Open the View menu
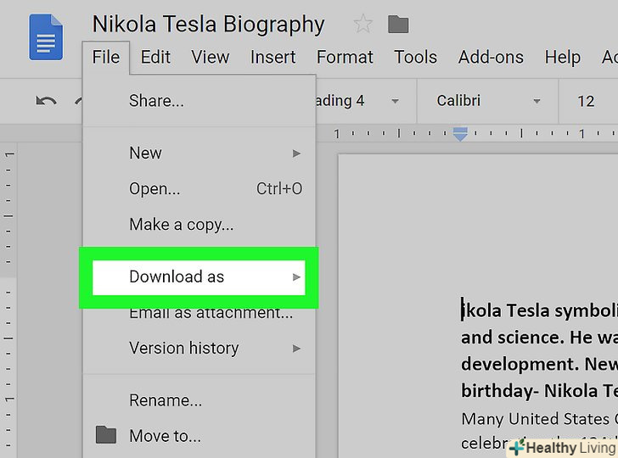This screenshot has width=618, height=458. (x=210, y=58)
